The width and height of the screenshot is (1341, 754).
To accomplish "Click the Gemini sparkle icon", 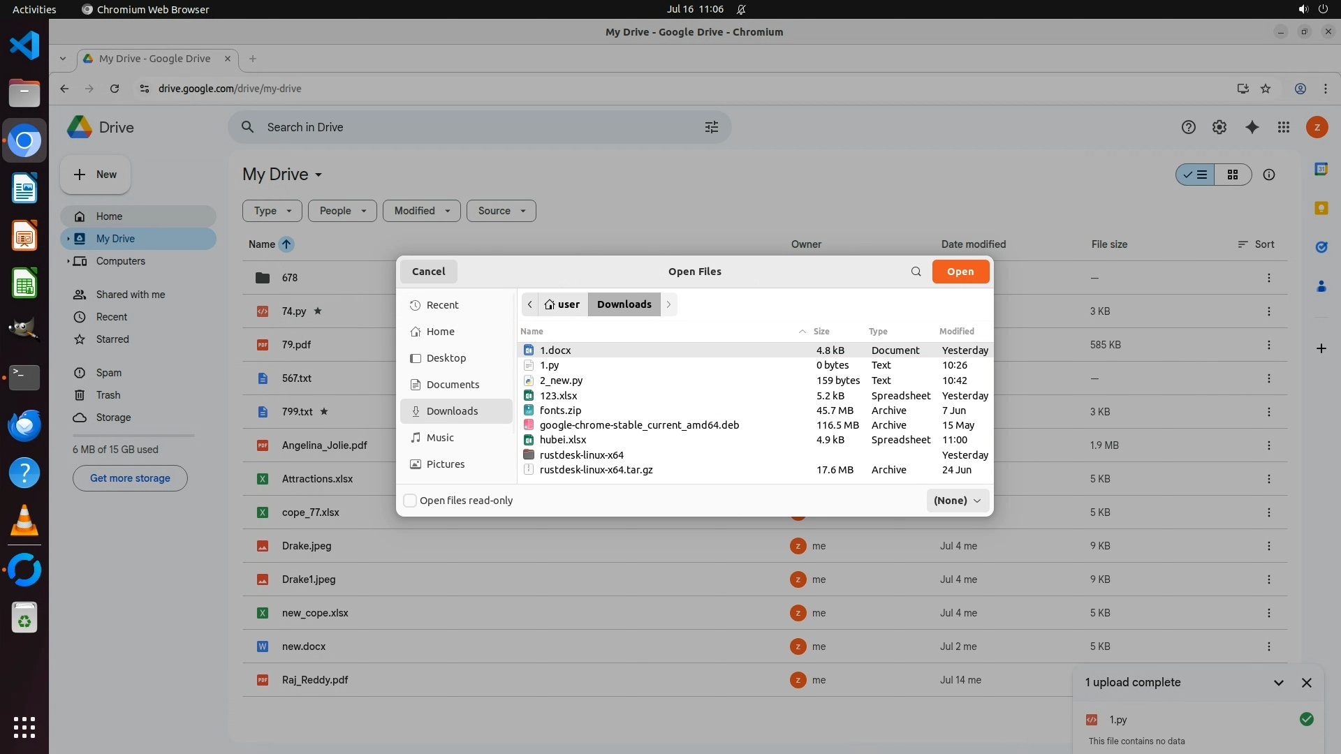I will [x=1252, y=127].
